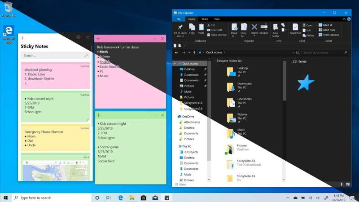
Task: Click Pin to Quick access in File Explorer ribbon
Action: click(180, 31)
